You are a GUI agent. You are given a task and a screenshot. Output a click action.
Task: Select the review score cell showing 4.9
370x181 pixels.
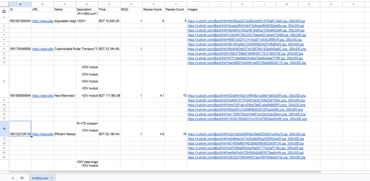click(154, 134)
